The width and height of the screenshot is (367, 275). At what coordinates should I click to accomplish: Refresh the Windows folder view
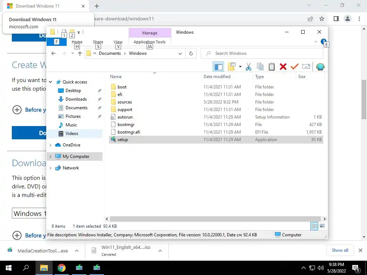191,53
